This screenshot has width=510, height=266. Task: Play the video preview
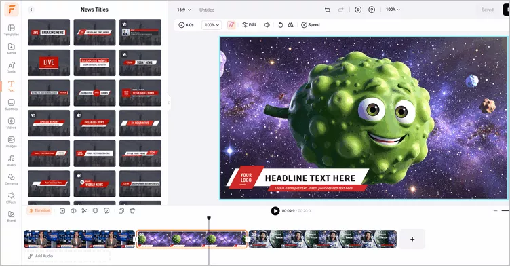[275, 211]
